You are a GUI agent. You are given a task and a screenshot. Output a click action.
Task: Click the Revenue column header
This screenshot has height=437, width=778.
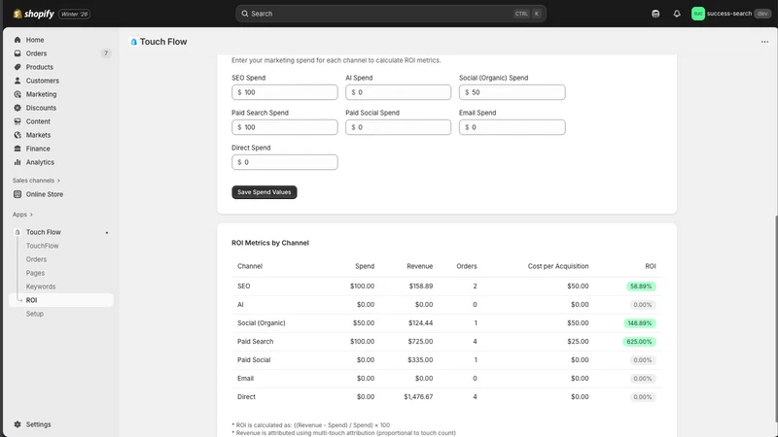[x=420, y=266]
